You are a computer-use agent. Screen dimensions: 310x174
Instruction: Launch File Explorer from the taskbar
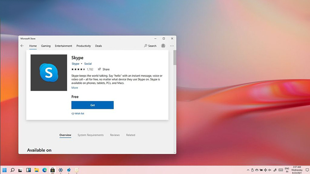[x=36, y=170]
